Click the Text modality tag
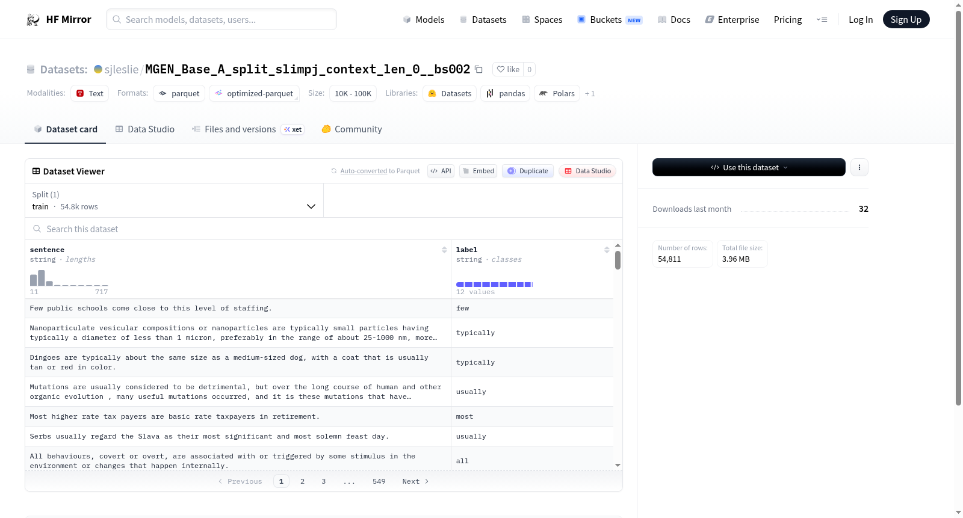963x518 pixels. pyautogui.click(x=90, y=93)
